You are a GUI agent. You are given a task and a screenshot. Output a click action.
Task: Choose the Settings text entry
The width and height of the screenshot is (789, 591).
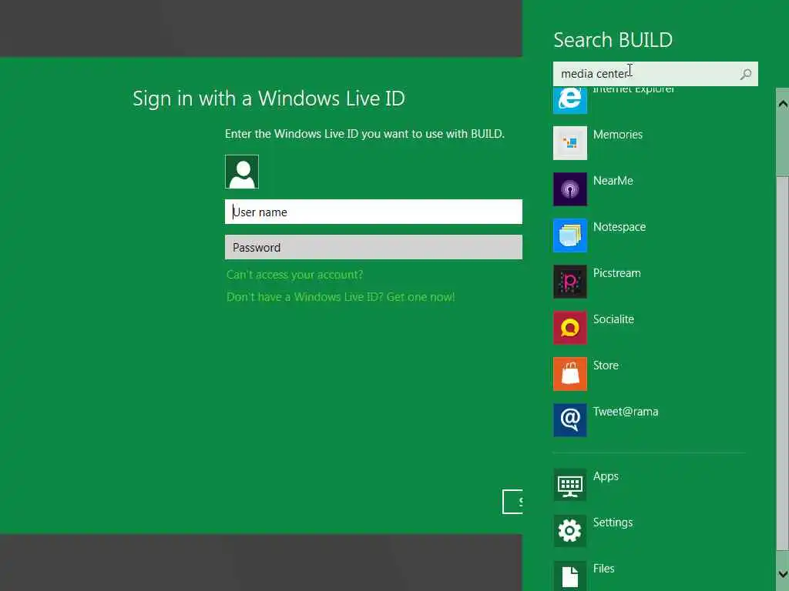[613, 523]
